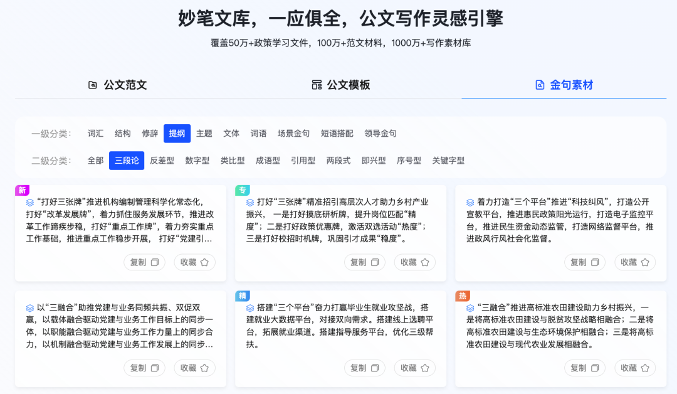Image resolution: width=677 pixels, height=394 pixels.
Task: Click the 精 badge on the 搭建三个平台 card
Action: 242,295
